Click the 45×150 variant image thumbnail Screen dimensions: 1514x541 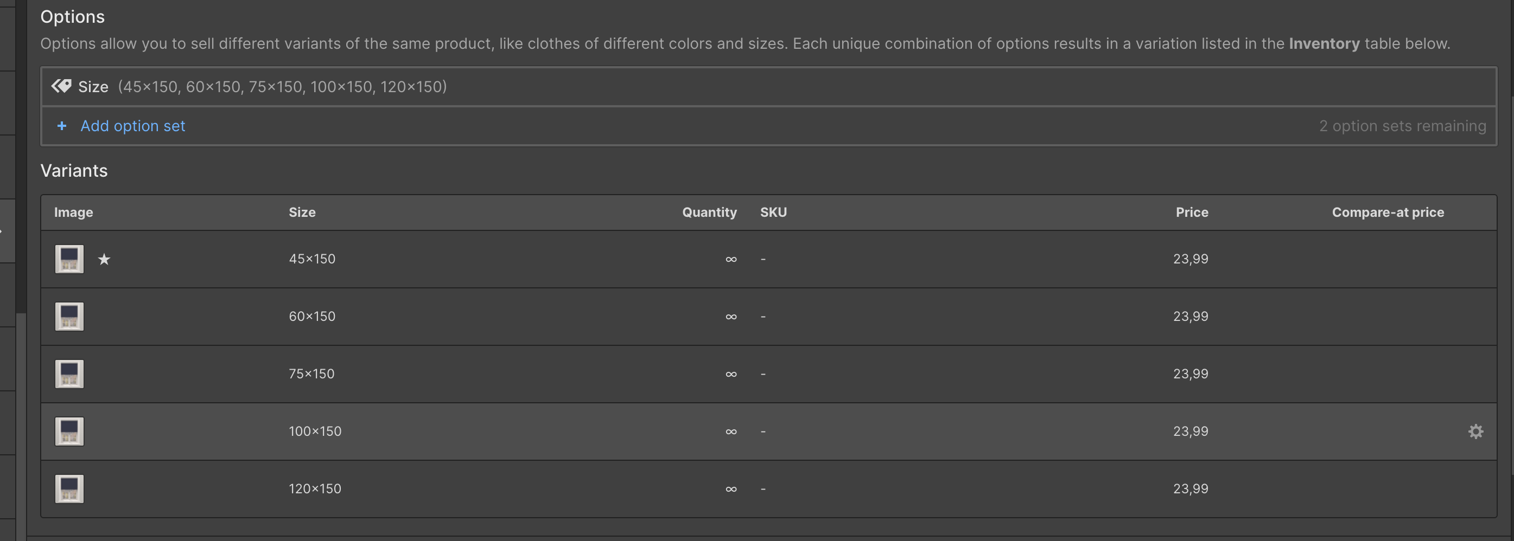69,259
